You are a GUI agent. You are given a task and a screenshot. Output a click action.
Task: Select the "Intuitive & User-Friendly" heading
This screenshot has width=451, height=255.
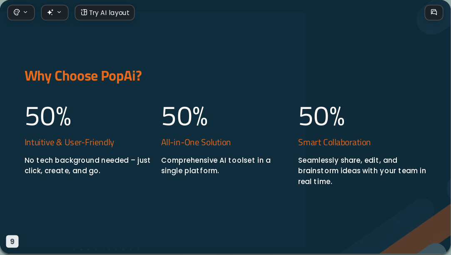(69, 142)
